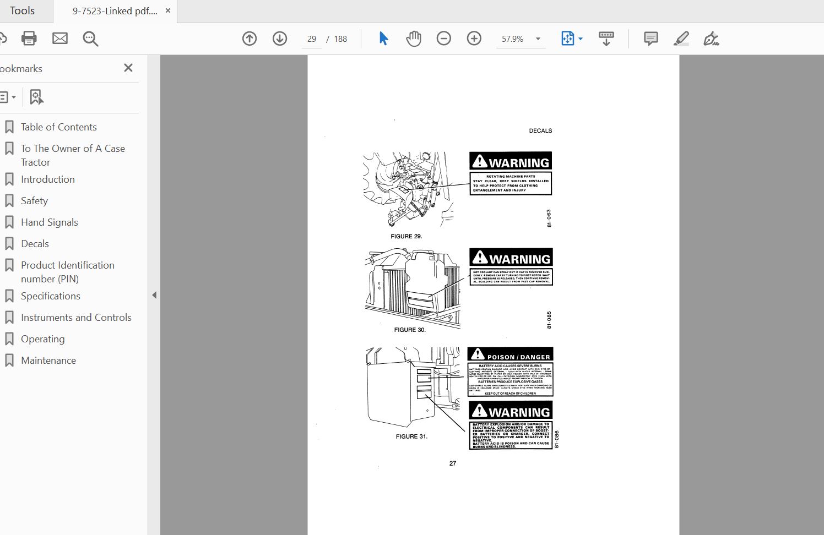Screen dimensions: 824x535
Task: Click the Hand tool icon
Action: click(414, 39)
